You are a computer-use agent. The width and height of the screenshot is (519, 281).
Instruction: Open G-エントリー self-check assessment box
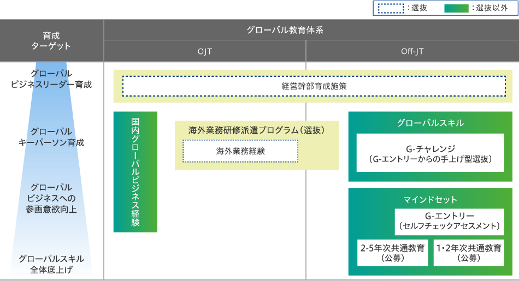pos(449,221)
